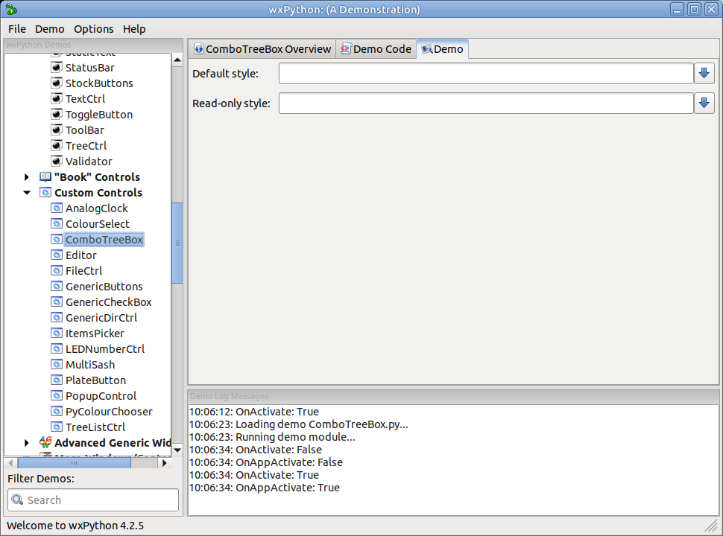Image resolution: width=723 pixels, height=536 pixels.
Task: Click the LEDNumberCtrl item icon
Action: [x=56, y=349]
